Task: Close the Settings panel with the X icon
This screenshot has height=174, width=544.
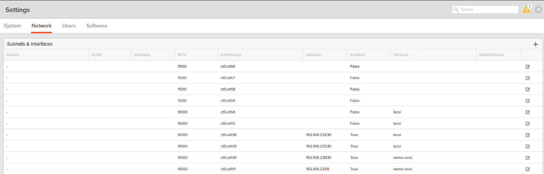Action: [x=538, y=10]
